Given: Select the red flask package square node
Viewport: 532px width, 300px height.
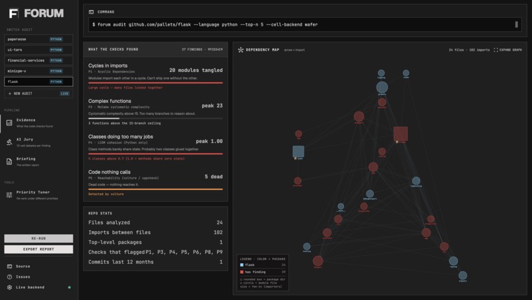Looking at the screenshot, I should point(401,134).
